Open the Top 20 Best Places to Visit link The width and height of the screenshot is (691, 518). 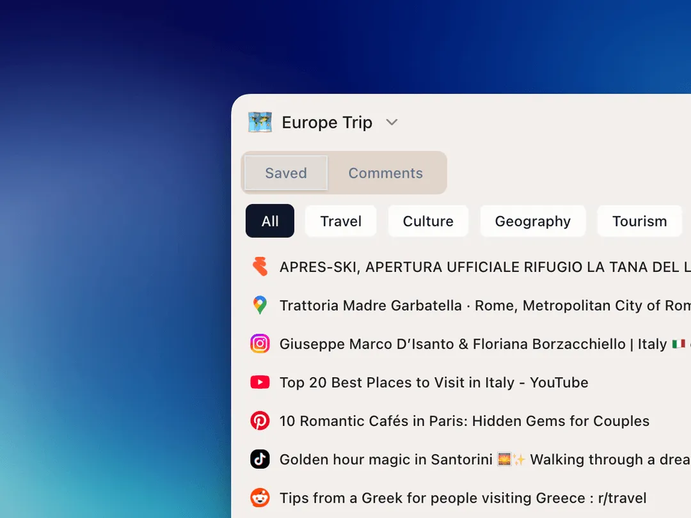coord(433,382)
